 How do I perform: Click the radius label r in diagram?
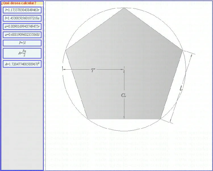coord(93,70)
